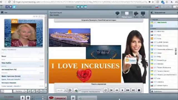The height and width of the screenshot is (100, 178).
Task: Fast-forward to the next slide
Action: (128, 90)
